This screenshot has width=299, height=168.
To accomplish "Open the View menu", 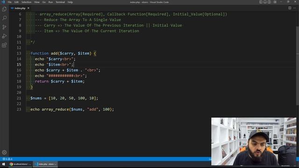I will coord(37,2).
